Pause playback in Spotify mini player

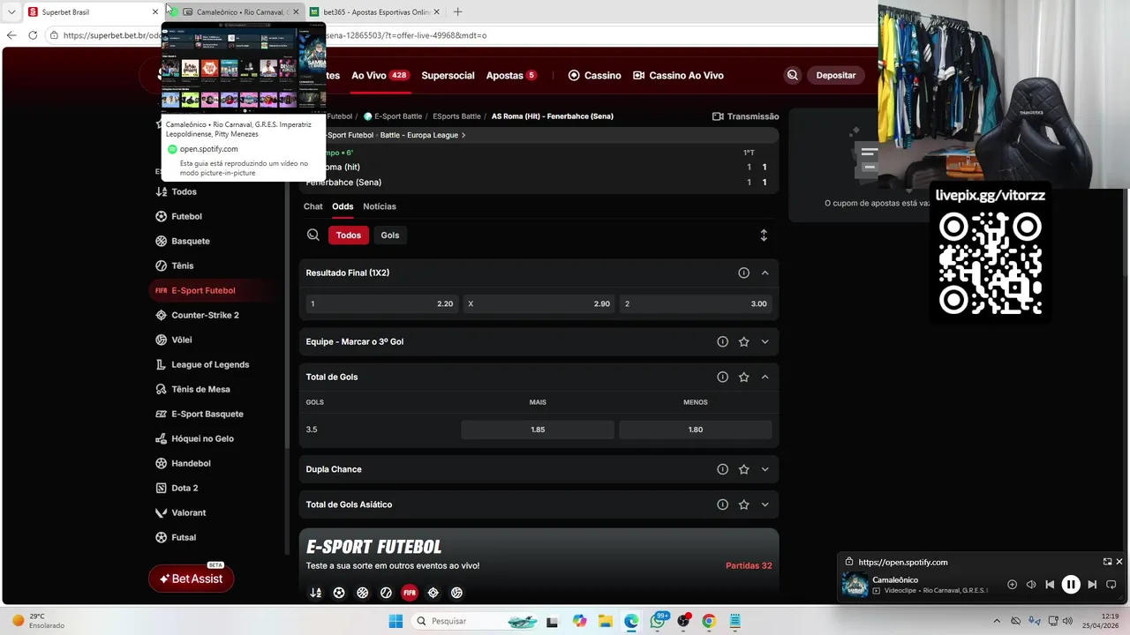coord(1071,585)
